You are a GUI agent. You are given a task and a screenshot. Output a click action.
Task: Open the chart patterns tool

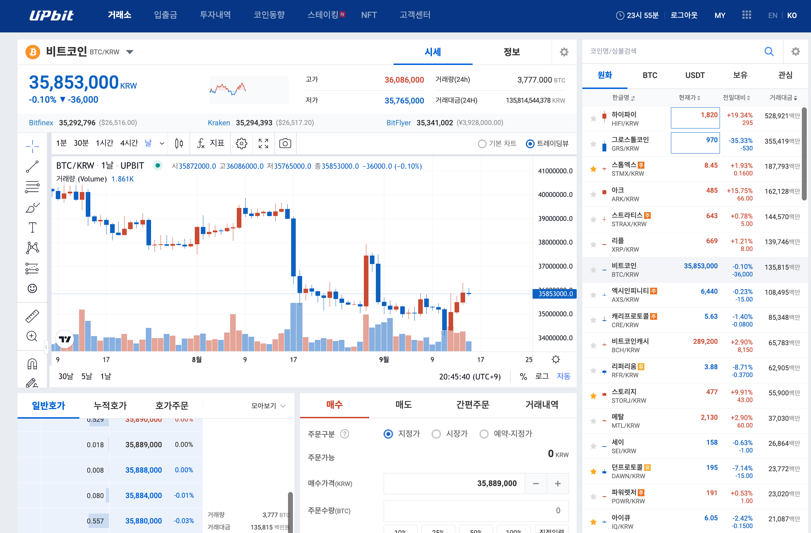(32, 248)
